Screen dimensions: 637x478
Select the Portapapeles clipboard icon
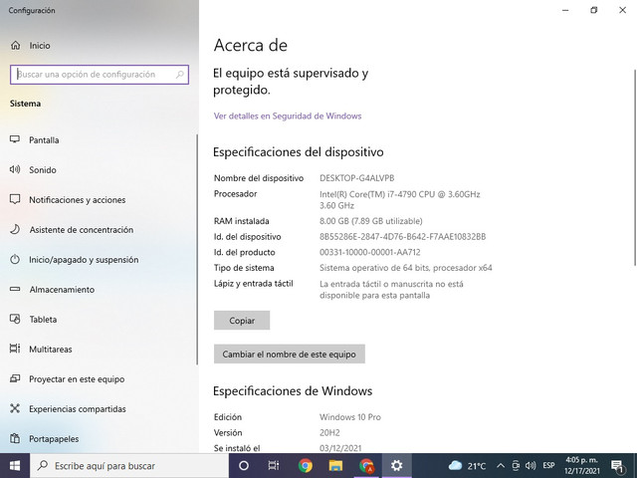tap(15, 438)
